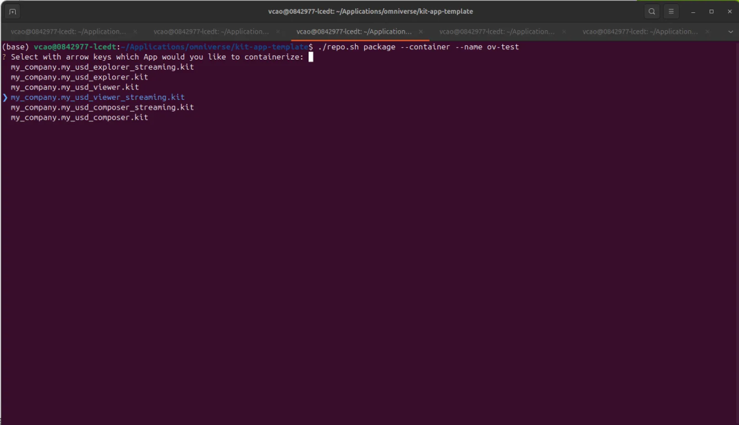This screenshot has height=425, width=739.
Task: Switch to the first terminal tab
Action: tap(68, 31)
